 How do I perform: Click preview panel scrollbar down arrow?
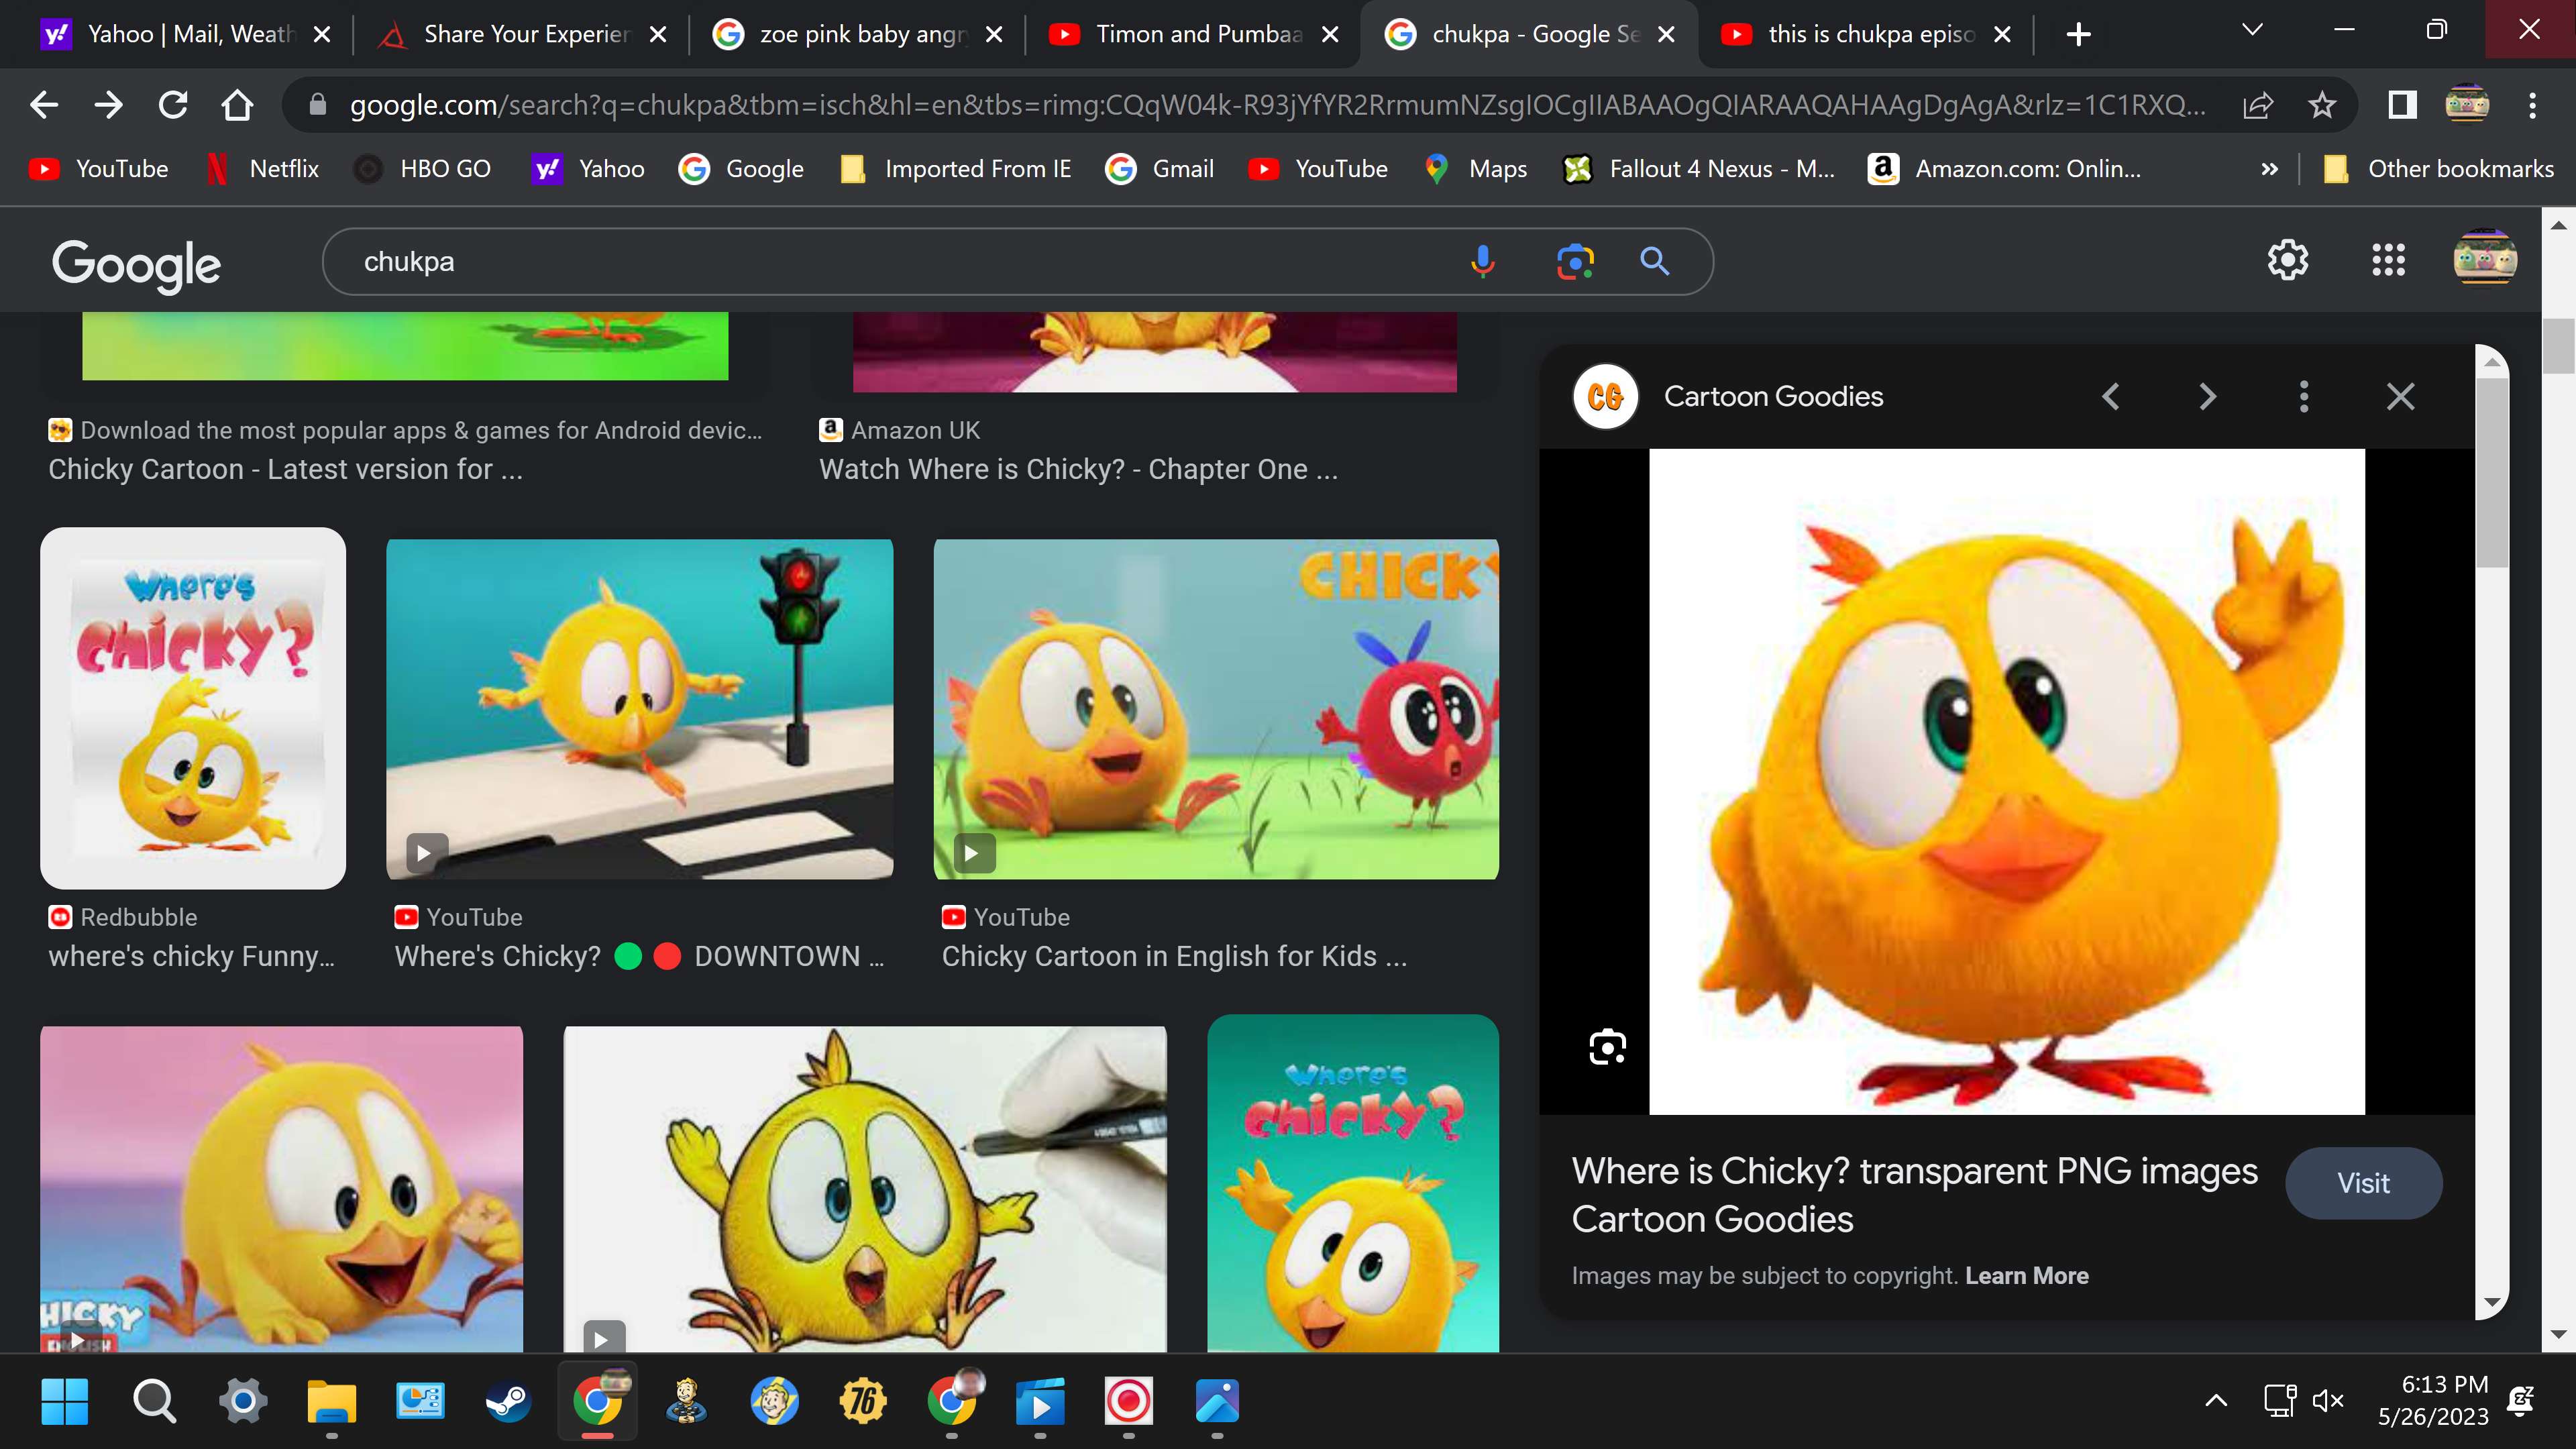coord(2491,1302)
